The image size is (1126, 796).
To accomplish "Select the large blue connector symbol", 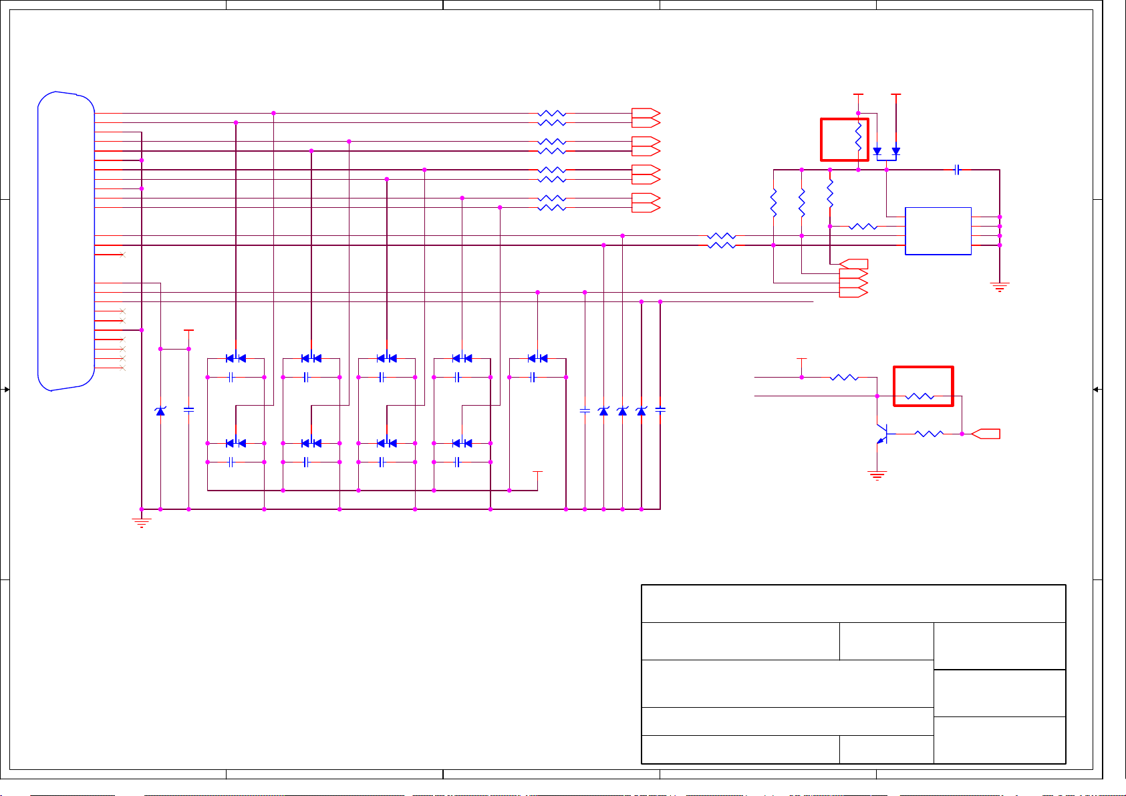I will coord(65,241).
